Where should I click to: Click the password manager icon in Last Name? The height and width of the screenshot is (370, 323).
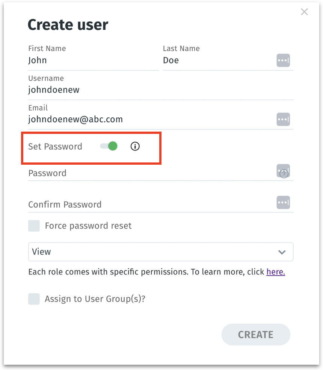[283, 60]
